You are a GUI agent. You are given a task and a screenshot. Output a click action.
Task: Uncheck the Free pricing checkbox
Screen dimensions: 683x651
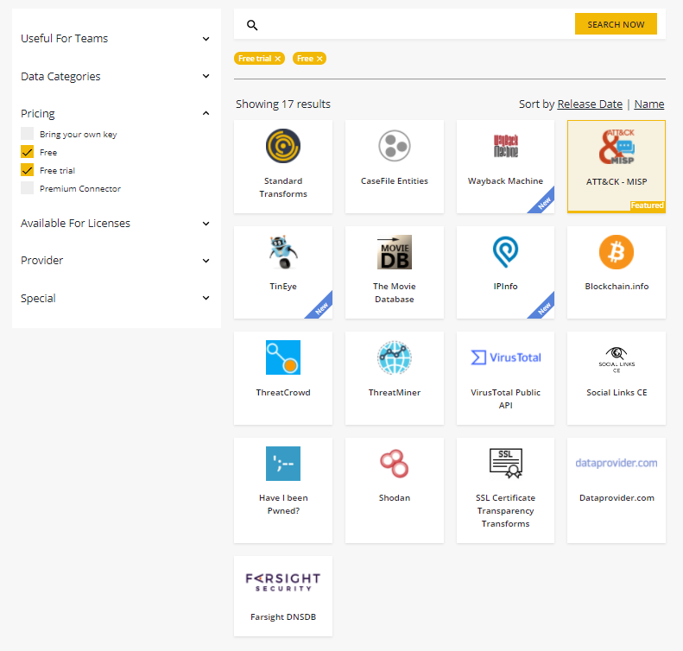(x=27, y=152)
